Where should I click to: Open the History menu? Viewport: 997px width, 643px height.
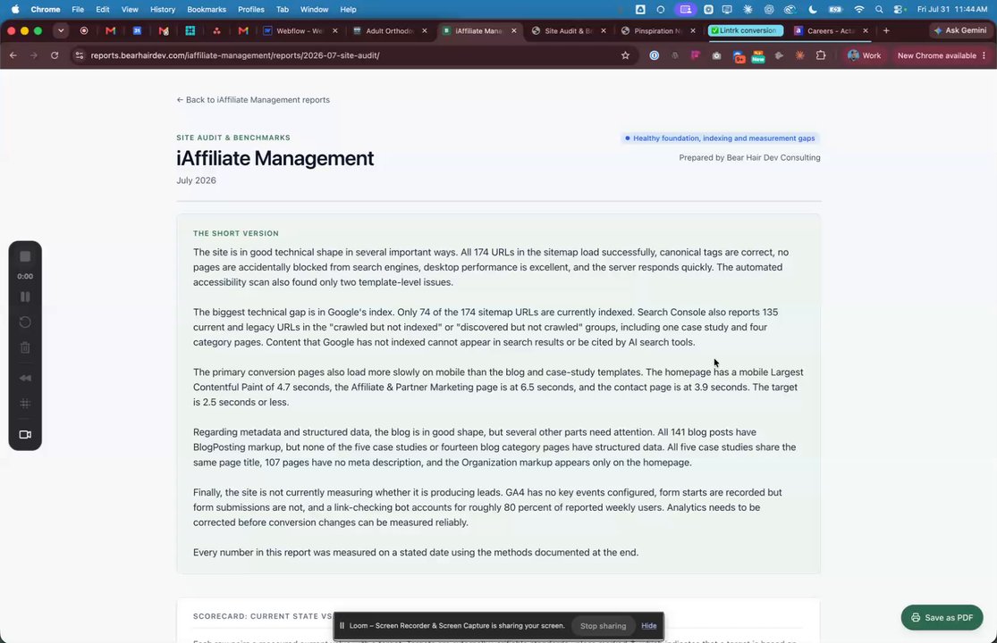[x=162, y=10]
